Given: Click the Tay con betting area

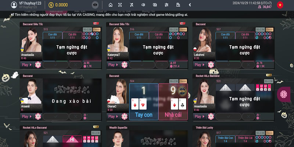Looking at the screenshot, I should (144, 102).
